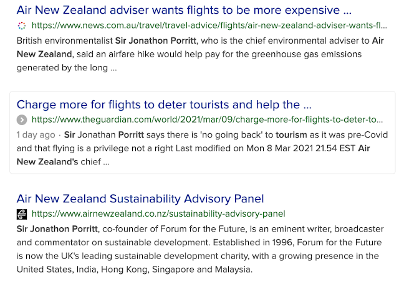Image resolution: width=399 pixels, height=282 pixels.
Task: Open 'Air New Zealand Sustainability Advisory Panel' headline
Action: coord(140,199)
